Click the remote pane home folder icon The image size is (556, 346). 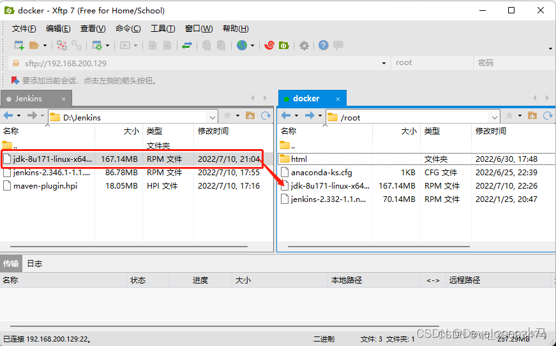[532, 116]
